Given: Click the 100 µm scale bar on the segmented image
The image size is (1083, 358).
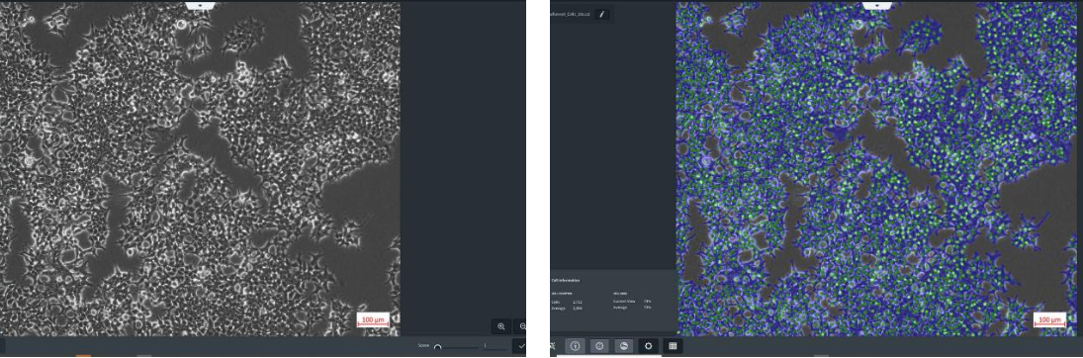Looking at the screenshot, I should coord(1049,320).
